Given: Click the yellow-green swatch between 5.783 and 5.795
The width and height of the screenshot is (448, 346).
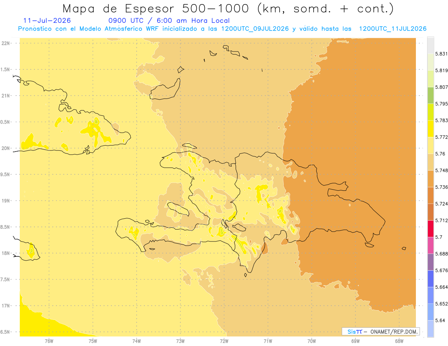Looking at the screenshot, I should point(430,112).
